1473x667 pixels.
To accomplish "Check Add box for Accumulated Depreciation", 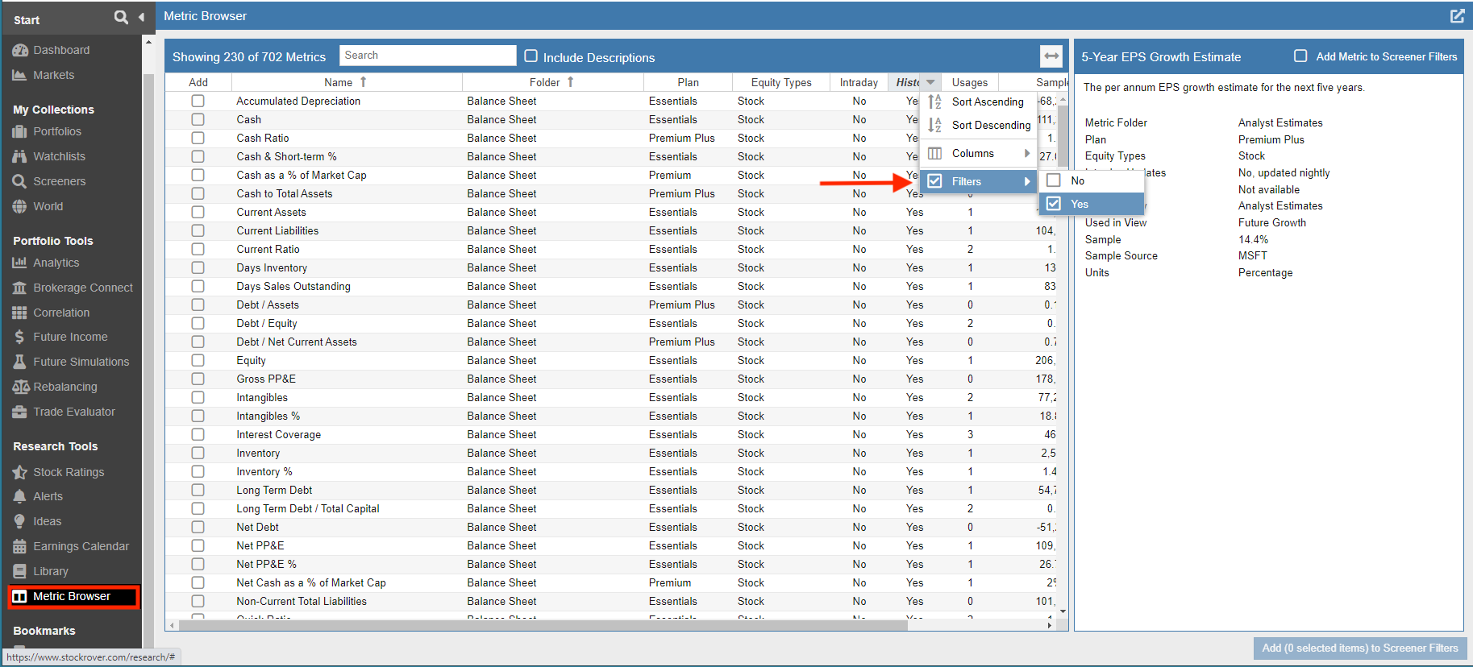I will [x=198, y=101].
